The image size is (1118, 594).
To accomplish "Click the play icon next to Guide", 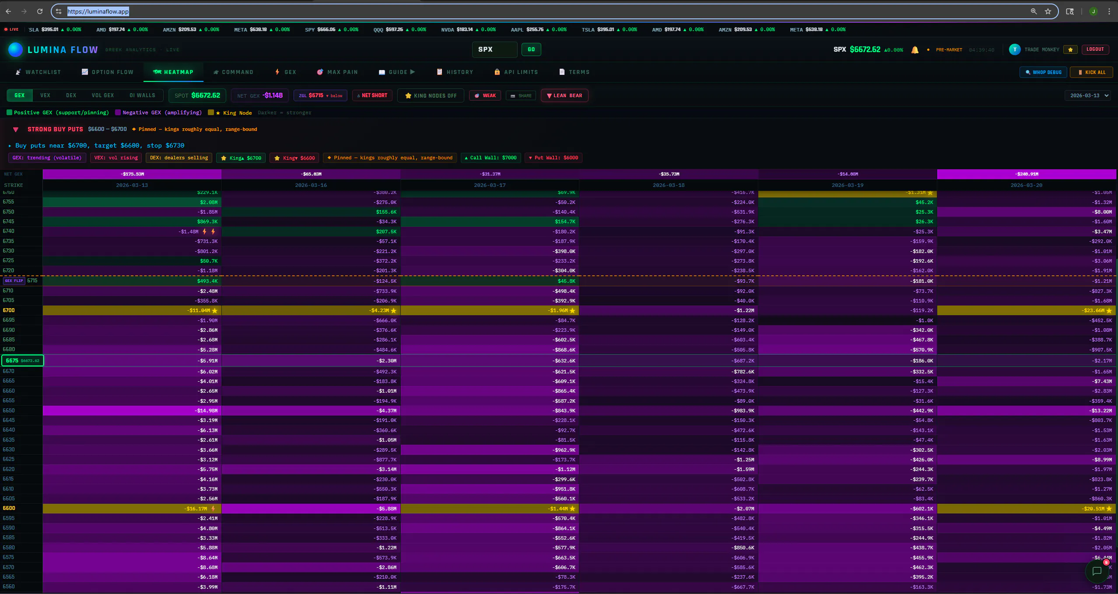I will click(413, 72).
